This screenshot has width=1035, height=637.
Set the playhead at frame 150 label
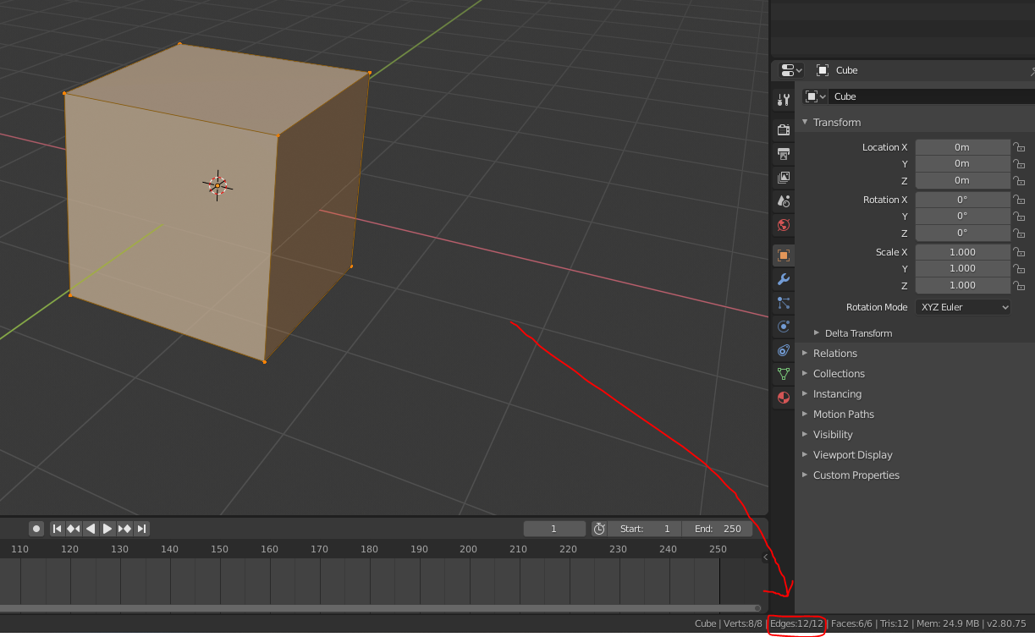(219, 549)
